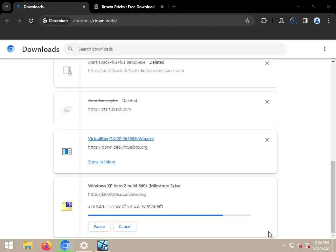Open the taskbar clock and date

coord(322,245)
